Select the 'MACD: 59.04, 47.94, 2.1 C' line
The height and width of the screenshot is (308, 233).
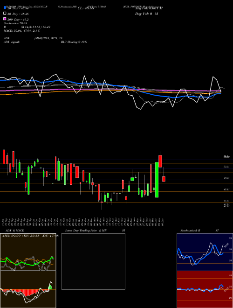[22, 31]
